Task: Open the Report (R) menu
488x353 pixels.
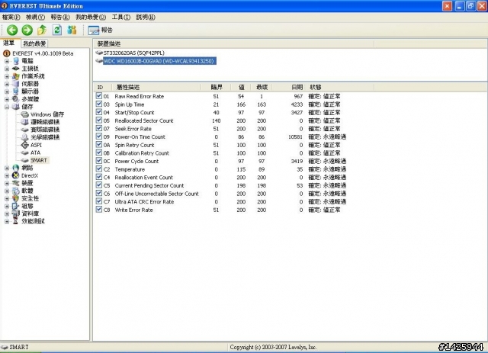Action: point(60,17)
